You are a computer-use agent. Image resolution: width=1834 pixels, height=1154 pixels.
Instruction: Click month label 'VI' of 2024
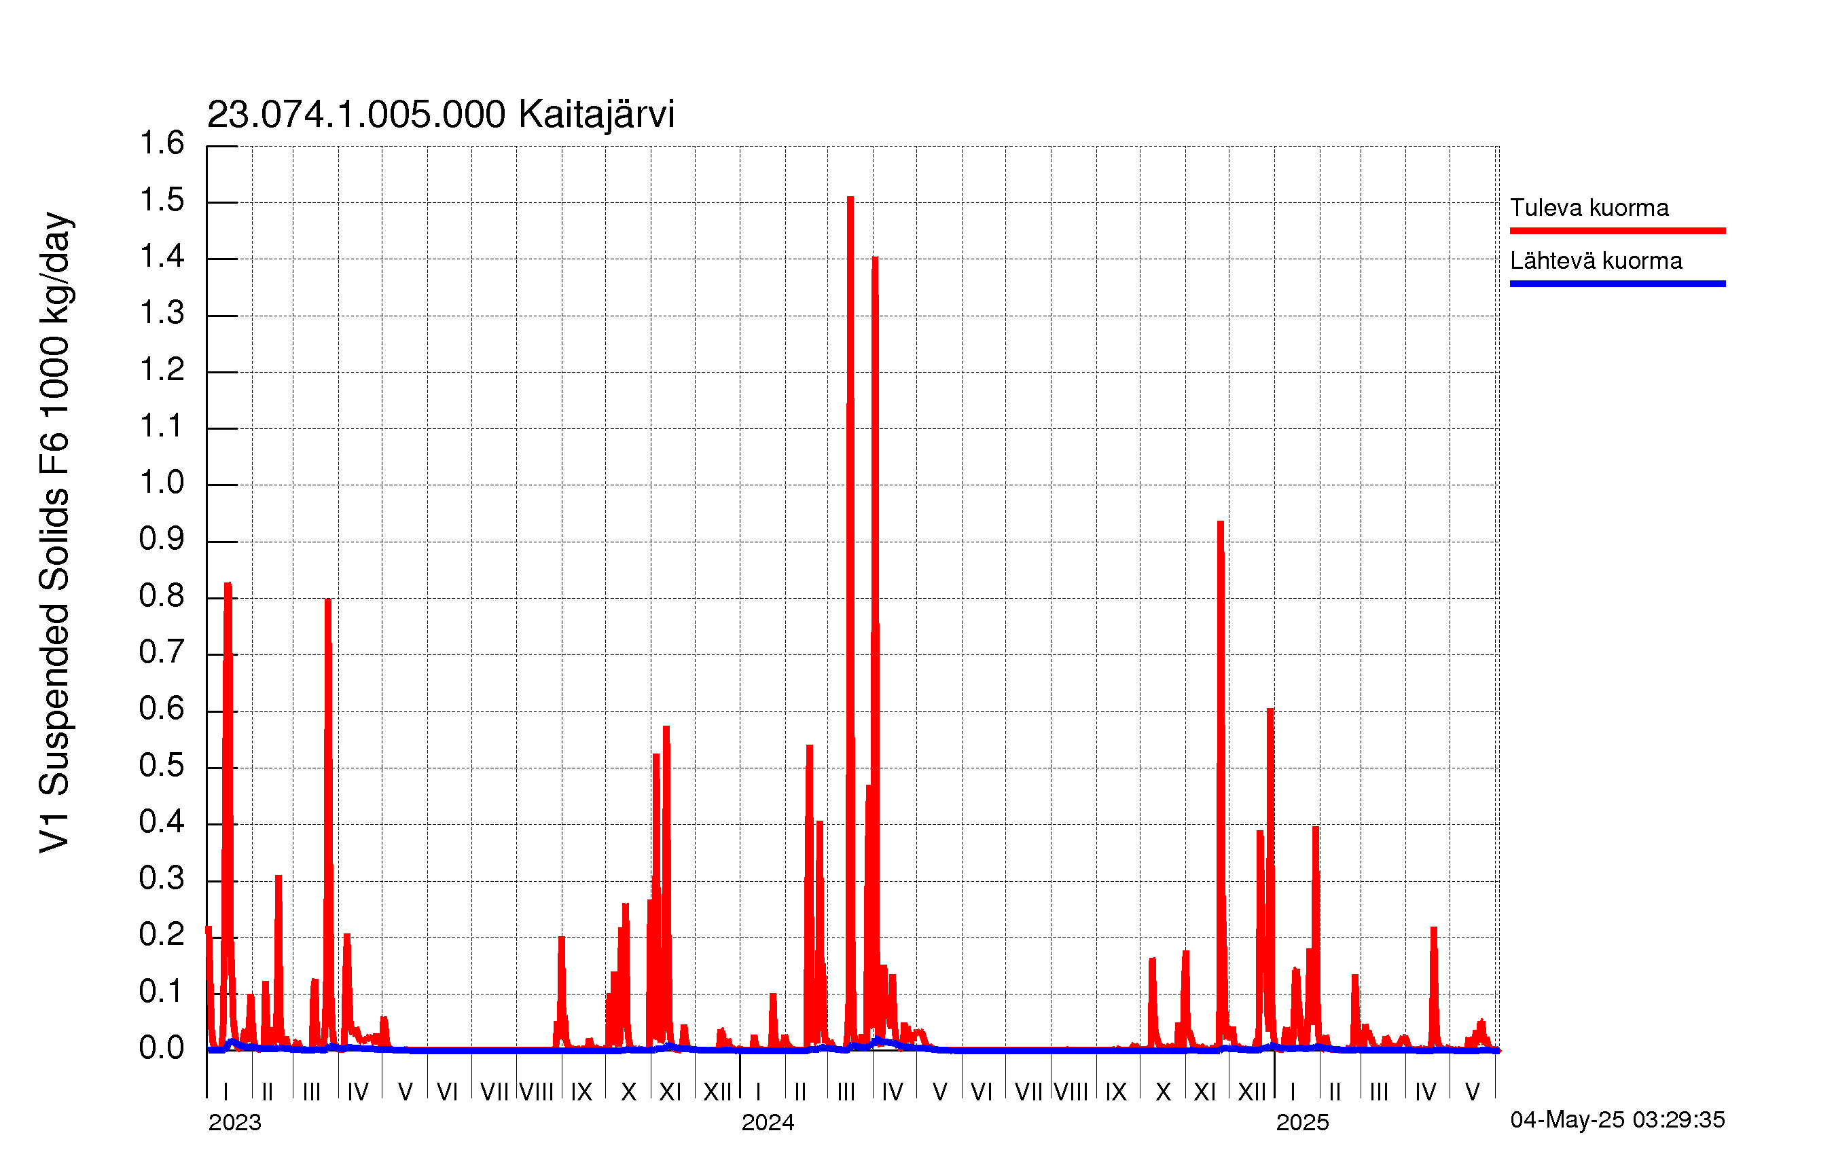point(982,1092)
